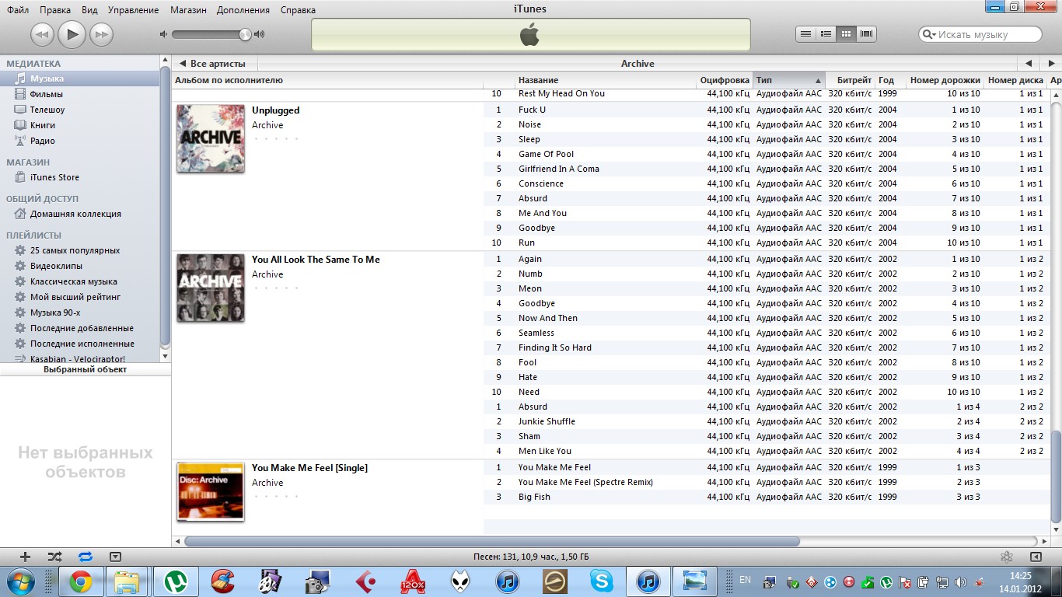Open Мой высший рейтинг playlist
Viewport: 1062px width, 597px height.
75,297
